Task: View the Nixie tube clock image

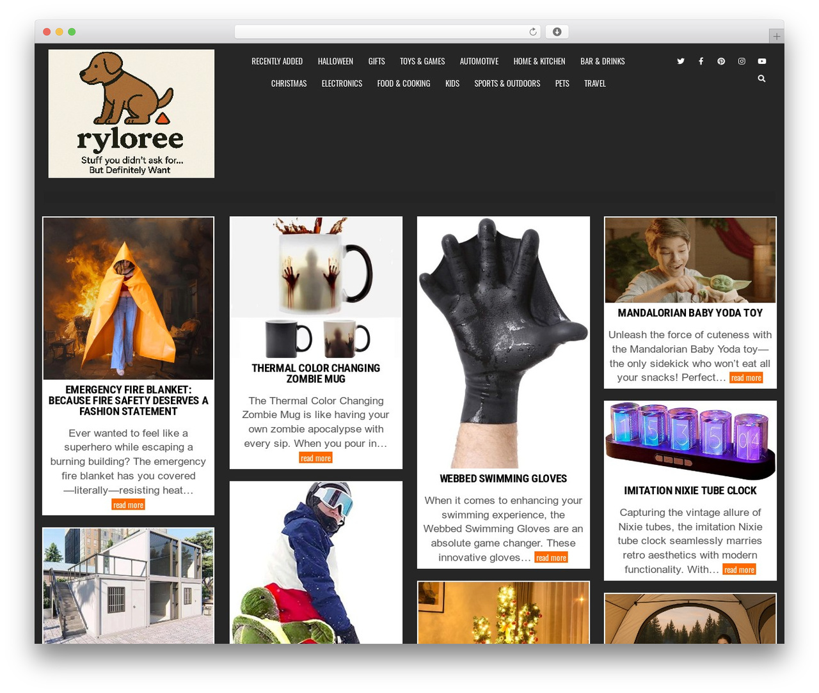Action: [690, 441]
